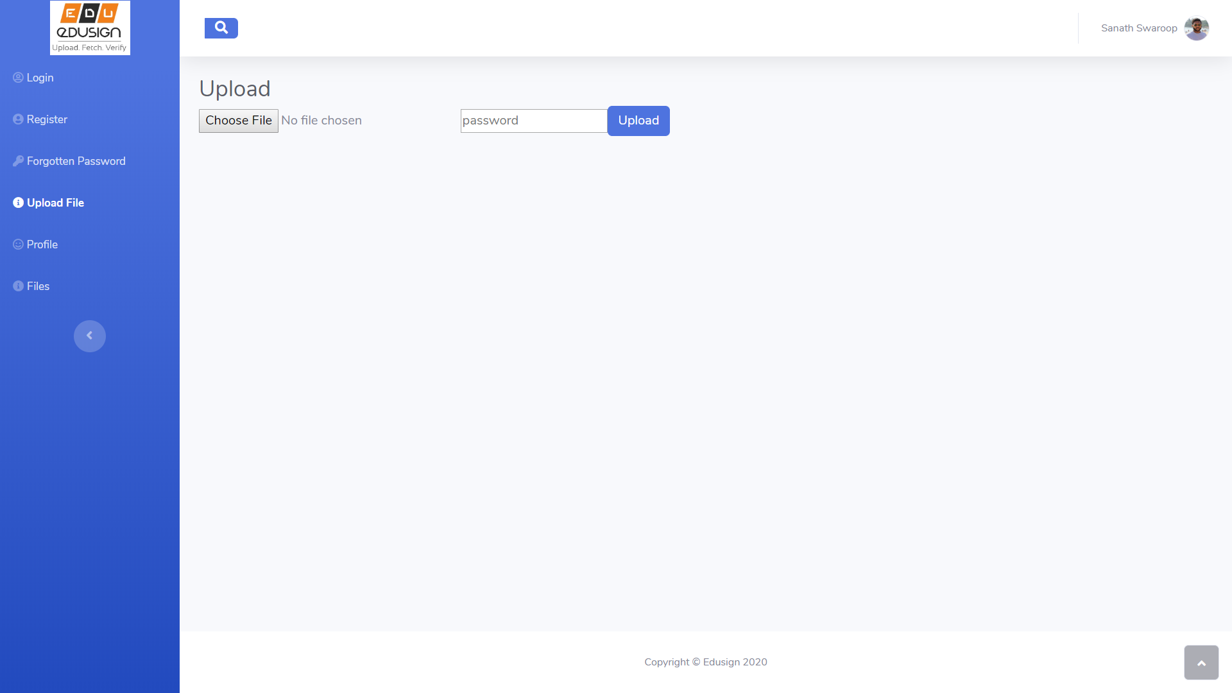The width and height of the screenshot is (1232, 693).
Task: Click the person icon beside Register
Action: pos(18,119)
